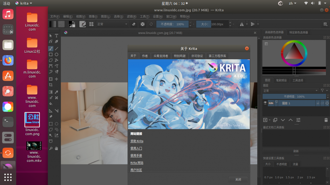
Task: Open the 使用入门 link
Action: [x=136, y=148]
